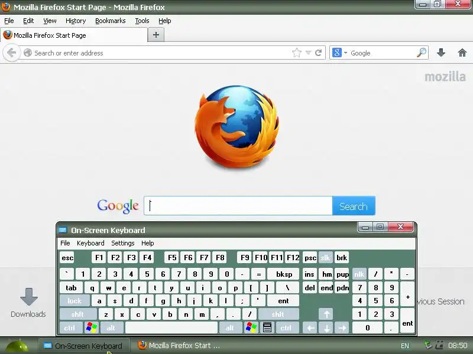Toggle the right shft key
Viewport: 473px width, 354px height.
click(x=278, y=314)
